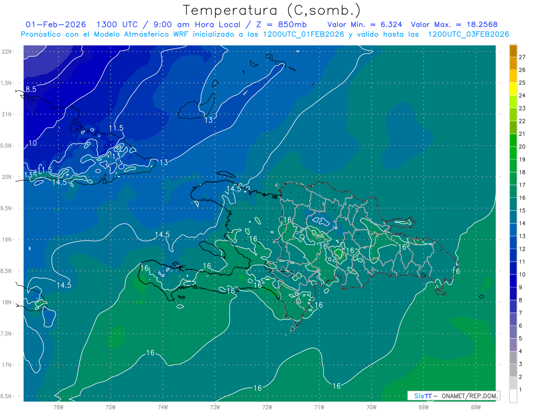Select the white swatch at legend bottom

click(513, 396)
